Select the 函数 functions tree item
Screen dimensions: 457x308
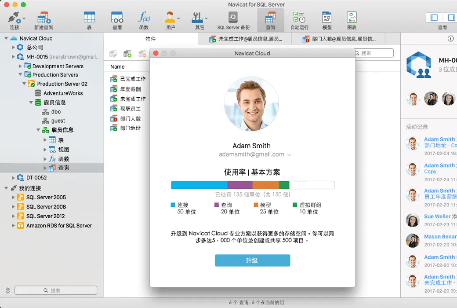point(59,159)
